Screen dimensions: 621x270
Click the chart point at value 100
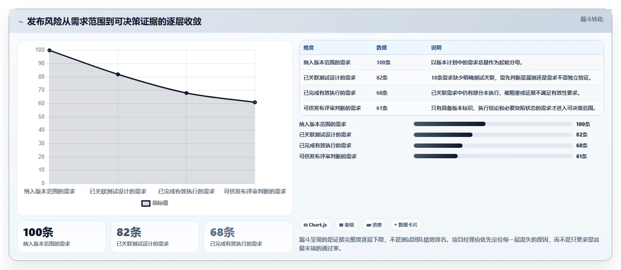pyautogui.click(x=49, y=50)
